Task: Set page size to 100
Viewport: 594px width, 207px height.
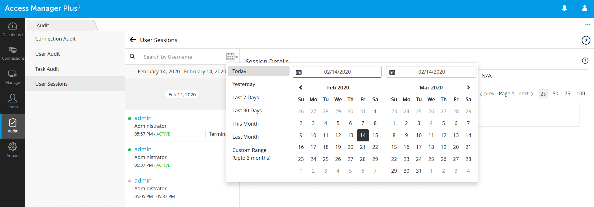Action: point(581,93)
